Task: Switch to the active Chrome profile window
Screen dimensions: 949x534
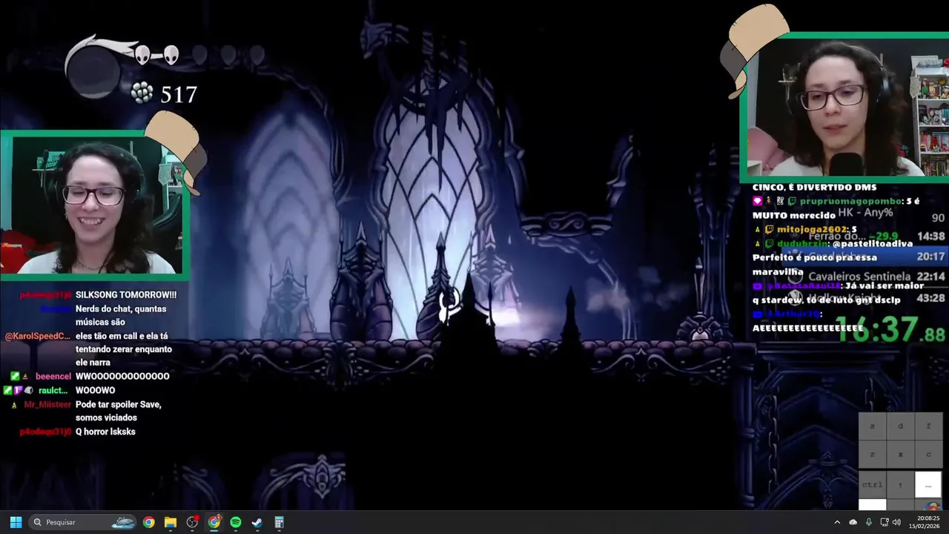Action: pos(214,522)
